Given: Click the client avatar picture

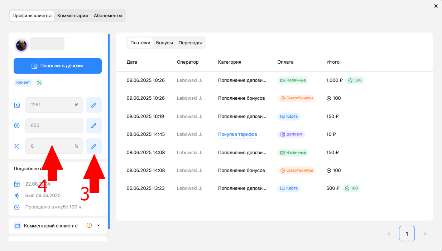Looking at the screenshot, I should (21, 45).
